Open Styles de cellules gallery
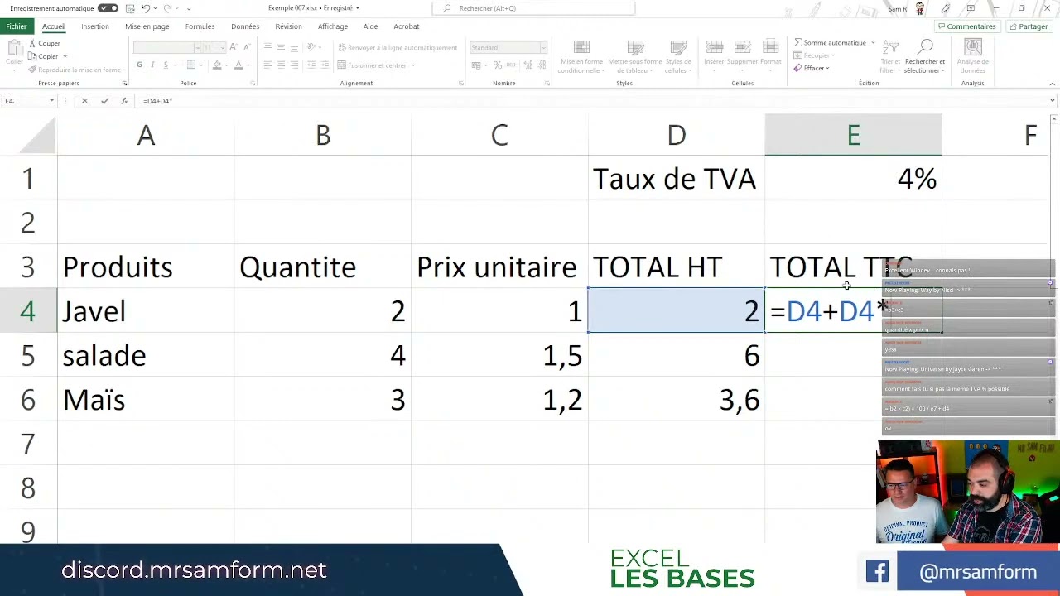The image size is (1060, 596). 678,56
